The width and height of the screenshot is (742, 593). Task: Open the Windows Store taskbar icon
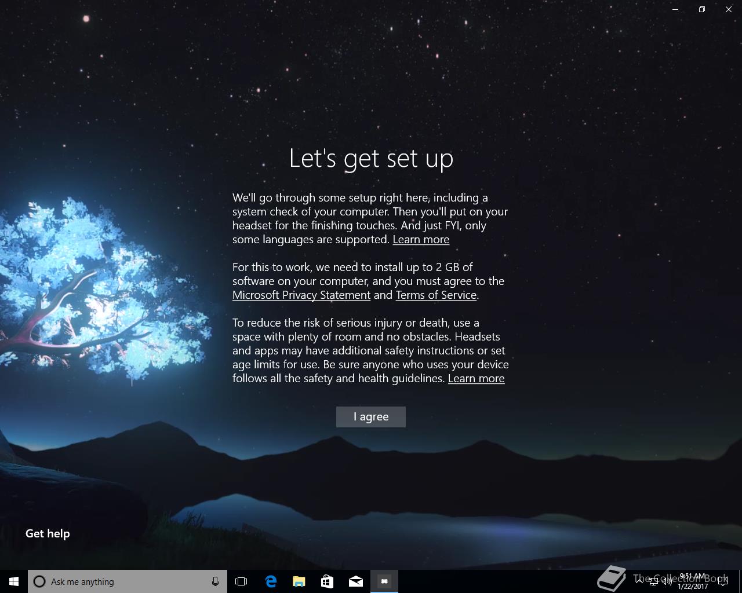pos(327,581)
